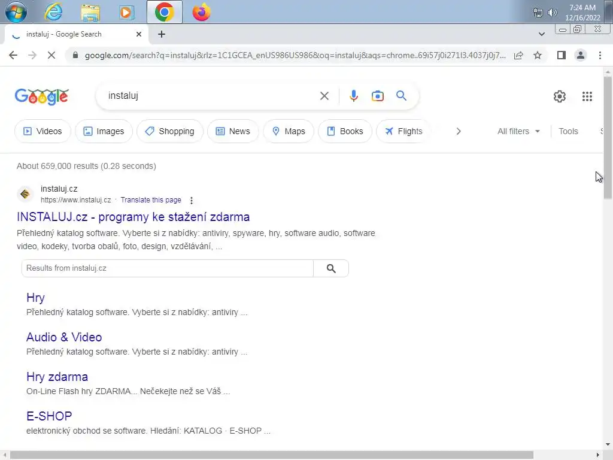Click the scroll-down arrow of scrollbar
Image resolution: width=613 pixels, height=460 pixels.
608,444
